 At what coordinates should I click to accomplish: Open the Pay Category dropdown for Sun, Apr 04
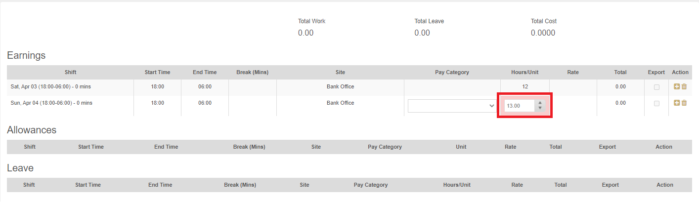click(452, 106)
